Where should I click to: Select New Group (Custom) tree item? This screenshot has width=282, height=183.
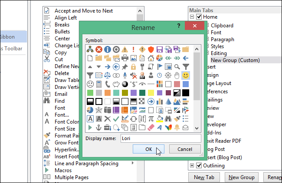point(235,60)
